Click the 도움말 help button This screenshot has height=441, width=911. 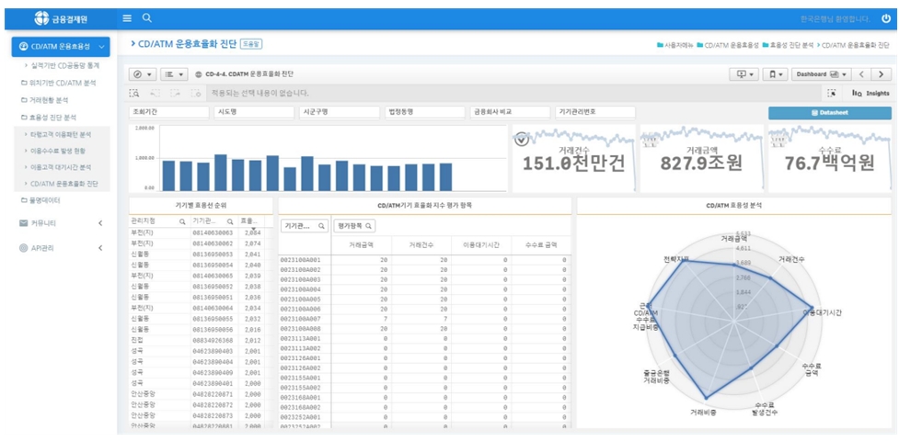250,43
